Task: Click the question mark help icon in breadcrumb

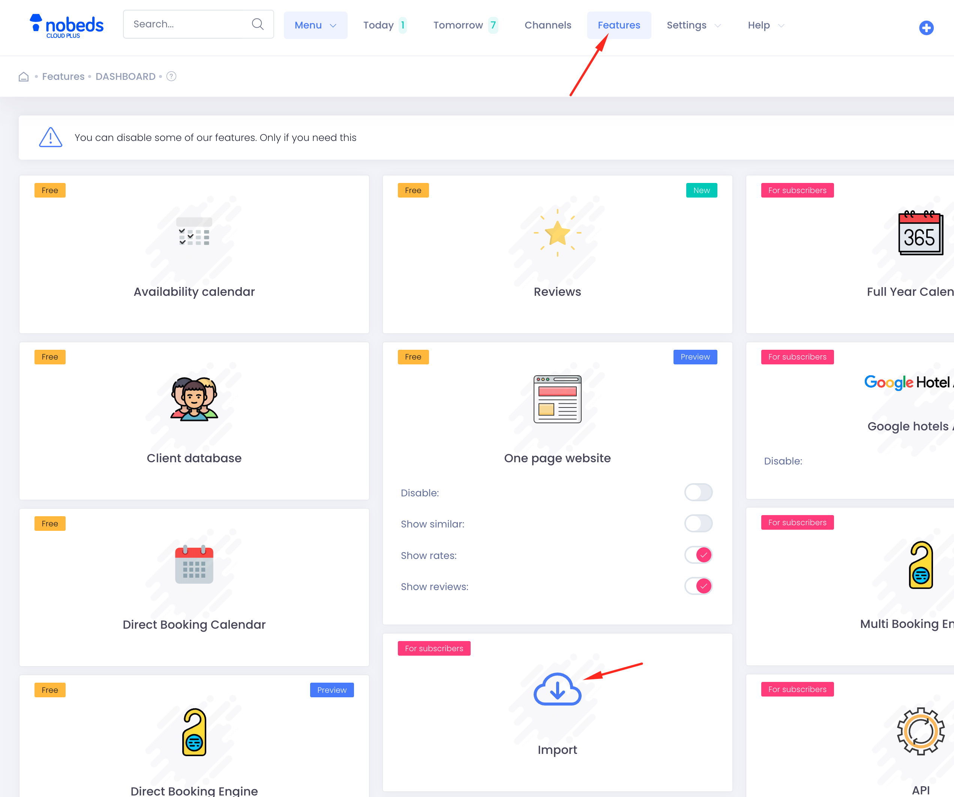Action: (x=171, y=76)
